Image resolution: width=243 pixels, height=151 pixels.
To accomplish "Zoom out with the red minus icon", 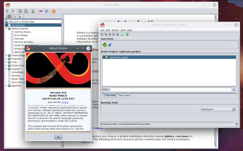I will pos(41,11).
